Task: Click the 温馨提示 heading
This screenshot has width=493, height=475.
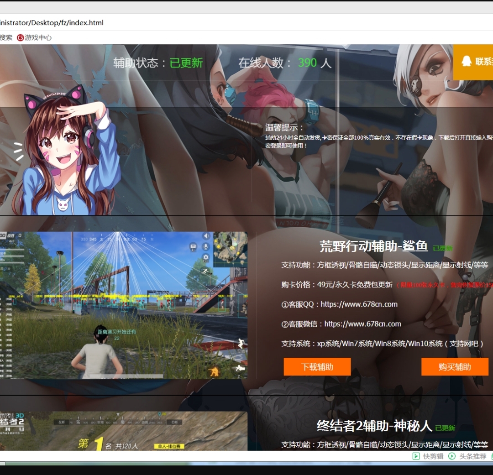Action: 284,127
